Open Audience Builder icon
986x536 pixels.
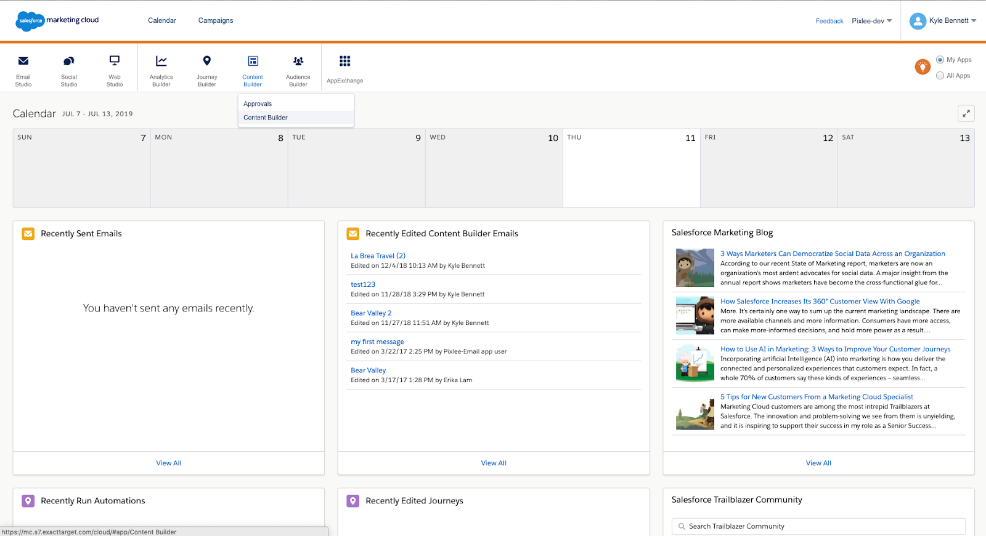[x=298, y=62]
